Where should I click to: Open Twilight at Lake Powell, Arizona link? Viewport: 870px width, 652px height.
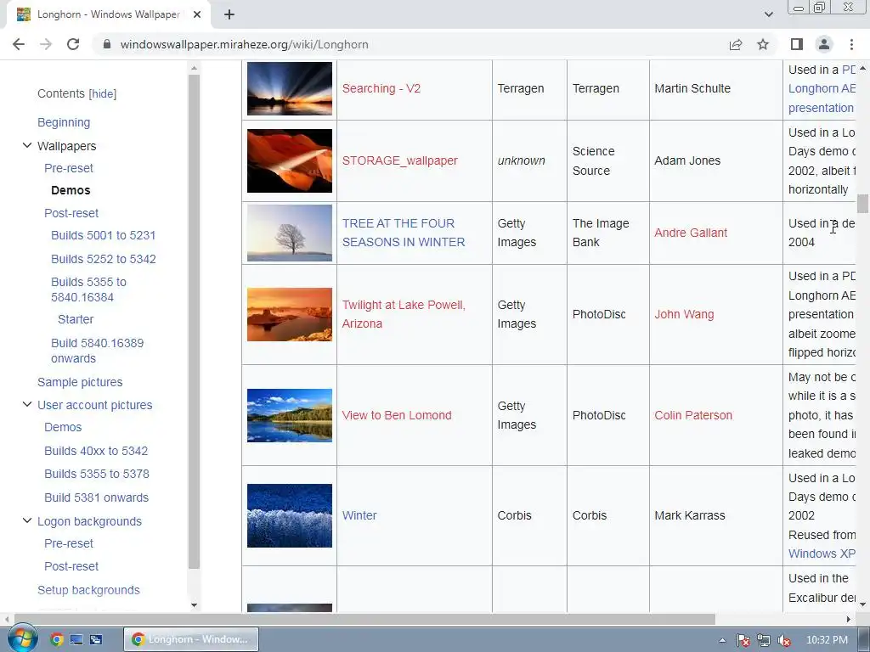(404, 314)
